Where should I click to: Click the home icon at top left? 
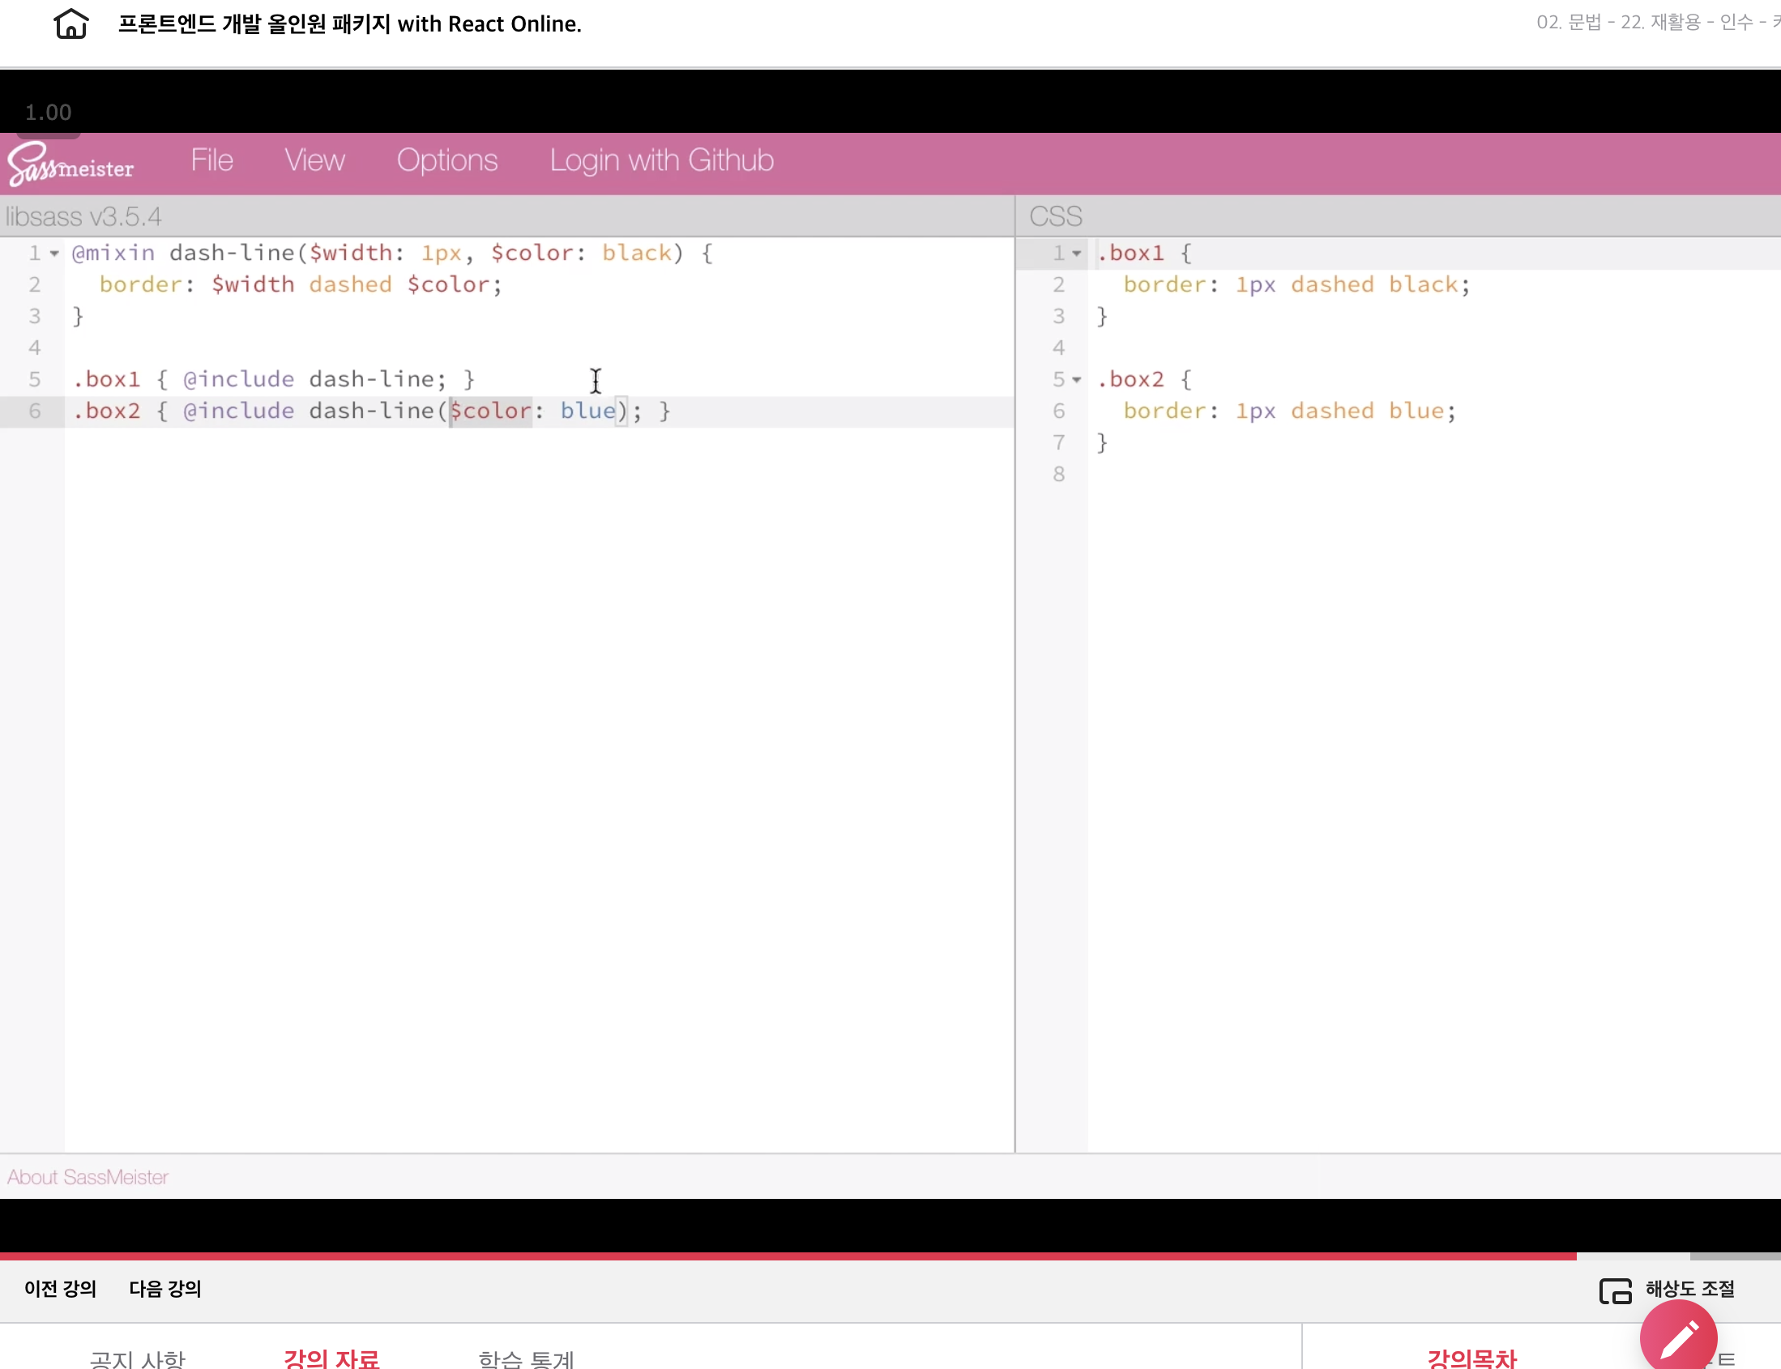tap(71, 23)
